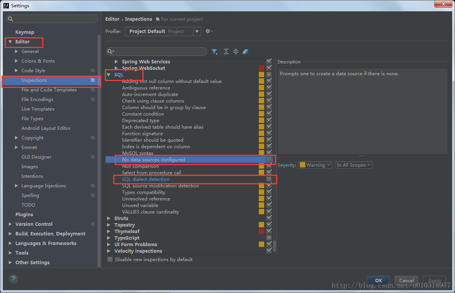The height and width of the screenshot is (293, 455).
Task: Expand the Struts inspections group
Action: point(109,219)
